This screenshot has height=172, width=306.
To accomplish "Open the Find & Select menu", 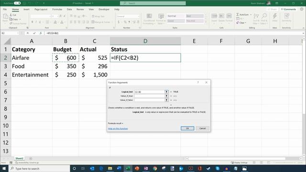I will (264, 19).
